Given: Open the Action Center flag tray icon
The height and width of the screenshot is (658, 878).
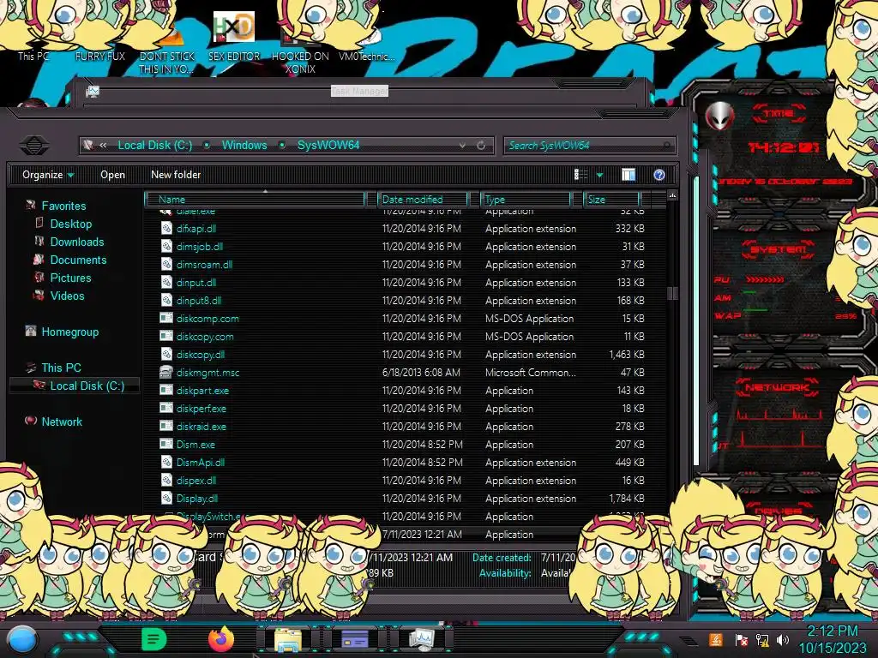Looking at the screenshot, I should tap(741, 640).
